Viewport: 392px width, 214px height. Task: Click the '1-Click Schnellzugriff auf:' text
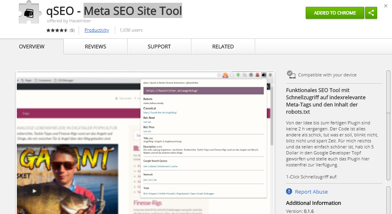tap(311, 177)
